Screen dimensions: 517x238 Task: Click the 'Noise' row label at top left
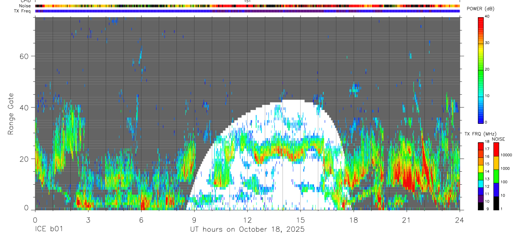(25, 6)
